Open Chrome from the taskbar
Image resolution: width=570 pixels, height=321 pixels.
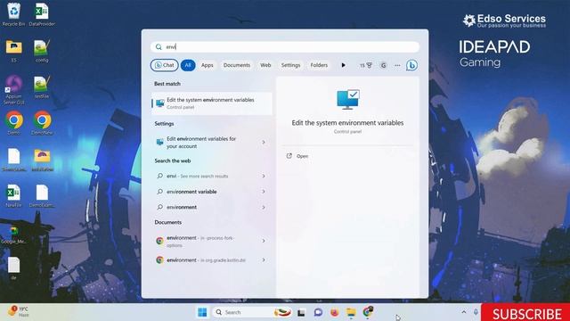pyautogui.click(x=368, y=312)
